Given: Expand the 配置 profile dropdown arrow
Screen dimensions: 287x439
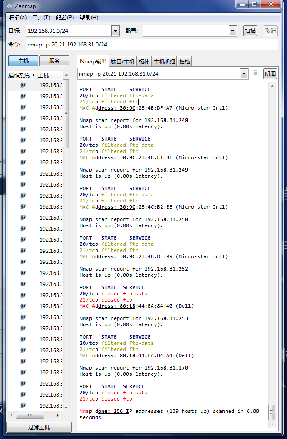Looking at the screenshot, I should [x=233, y=31].
